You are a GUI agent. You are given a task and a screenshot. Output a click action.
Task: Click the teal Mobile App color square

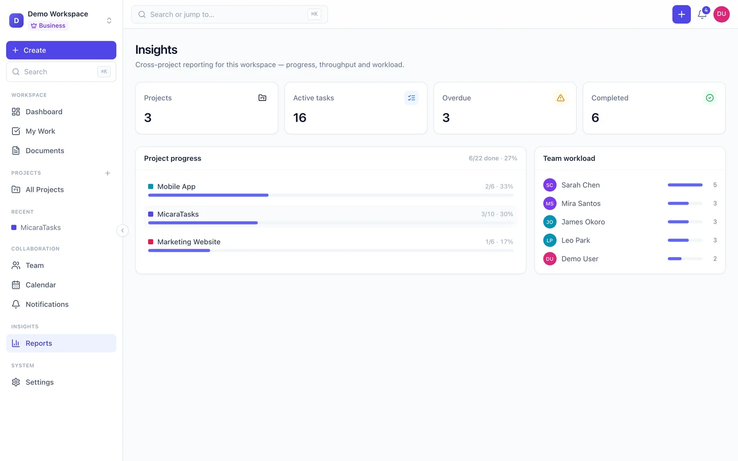pos(150,187)
